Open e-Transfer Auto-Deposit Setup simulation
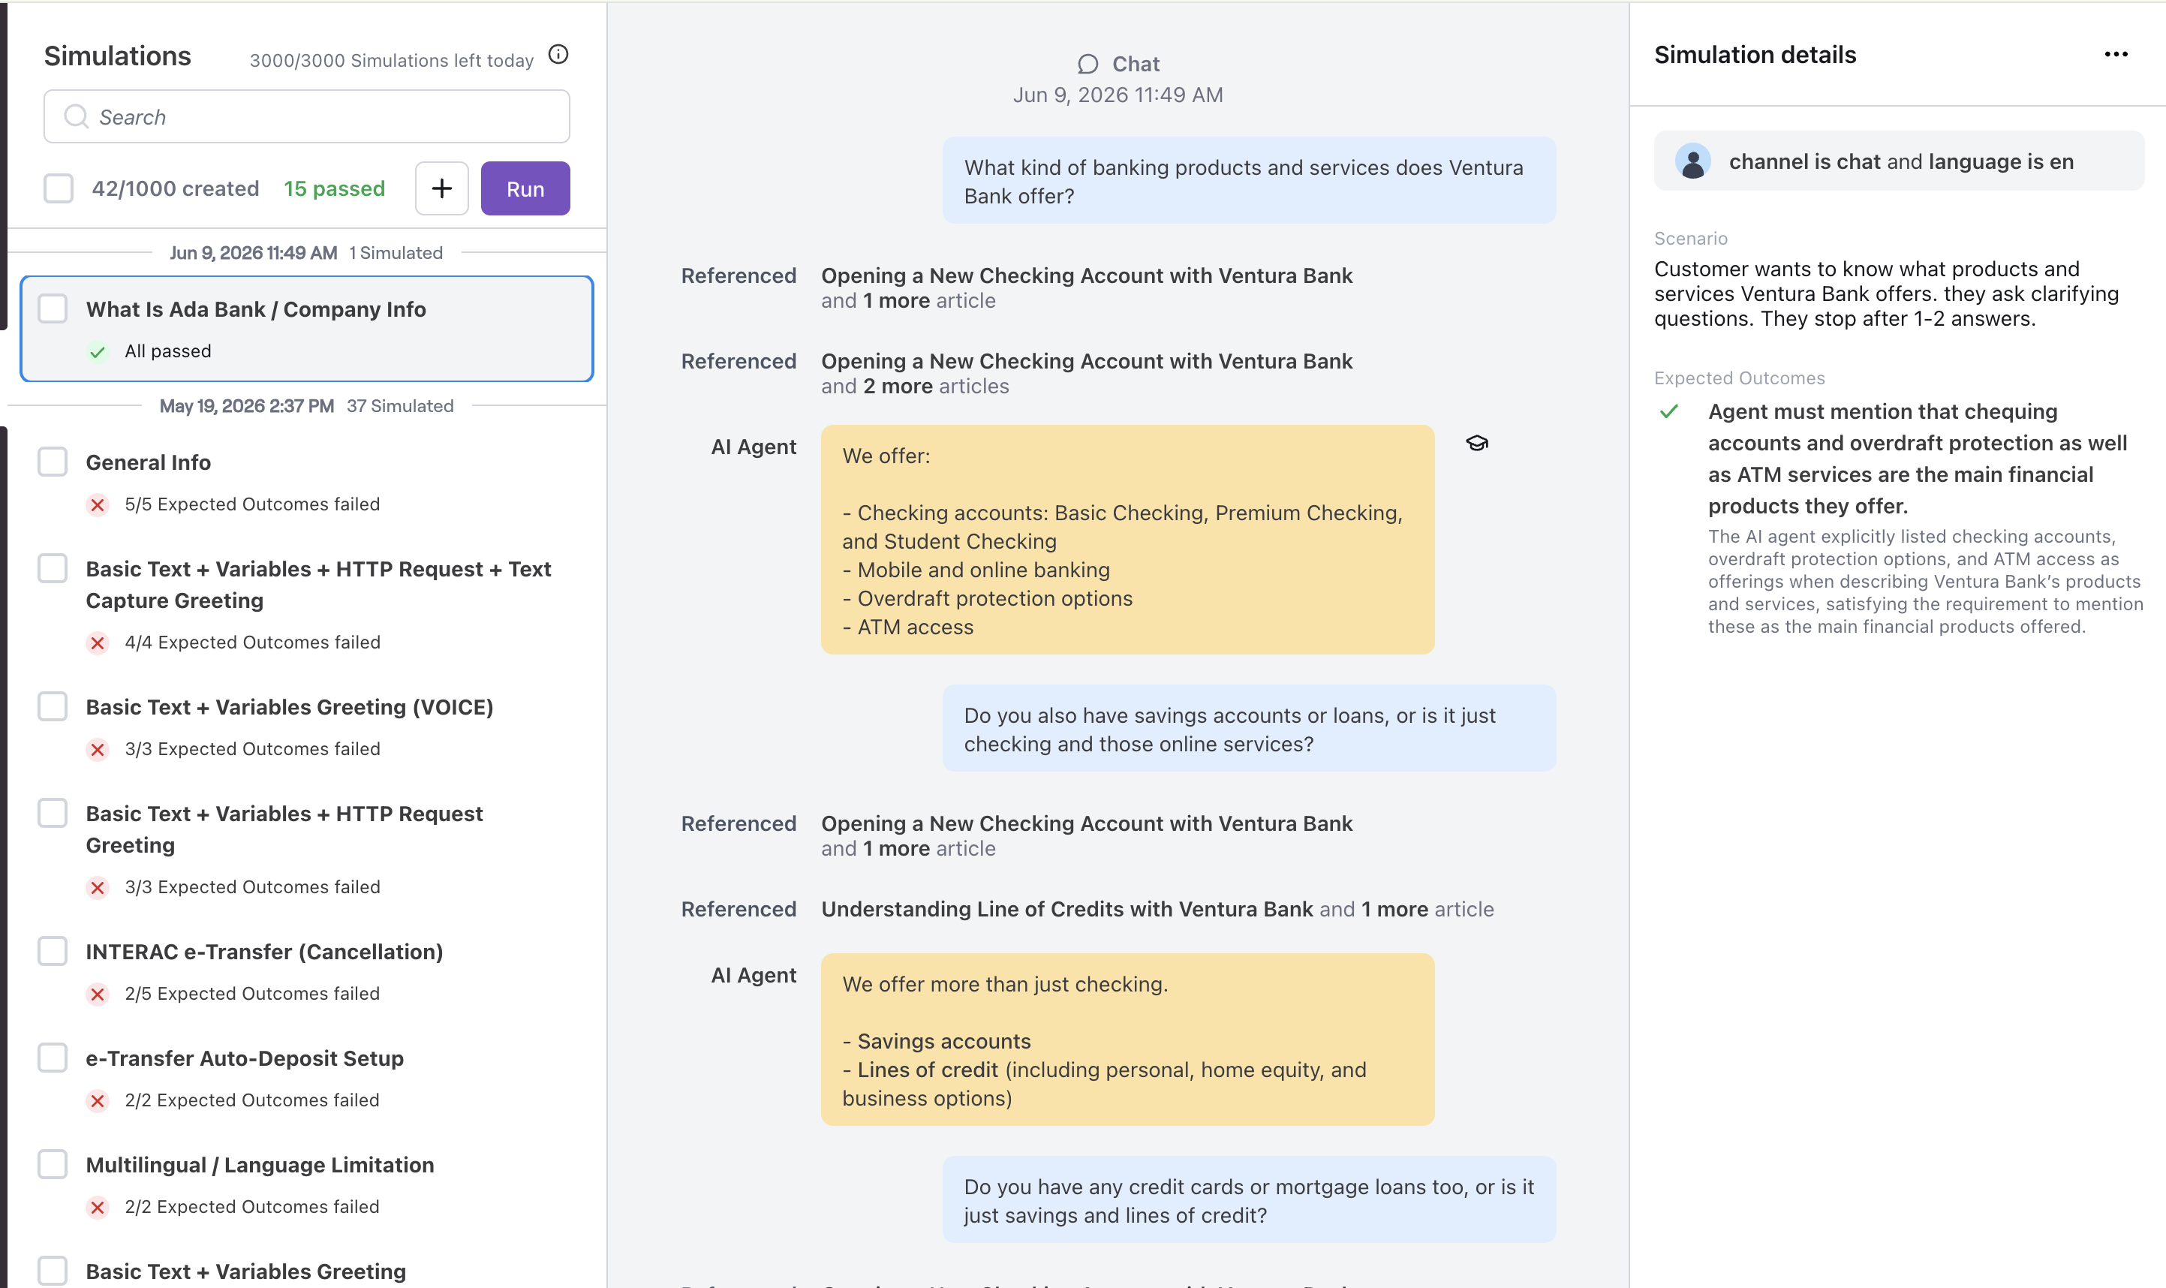Image resolution: width=2166 pixels, height=1288 pixels. tap(245, 1059)
